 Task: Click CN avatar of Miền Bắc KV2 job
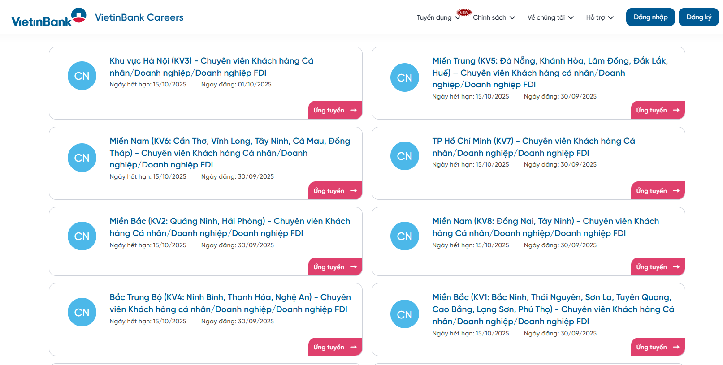tap(82, 236)
